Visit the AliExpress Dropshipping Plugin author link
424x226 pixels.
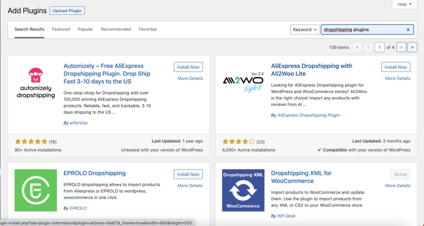coord(308,115)
